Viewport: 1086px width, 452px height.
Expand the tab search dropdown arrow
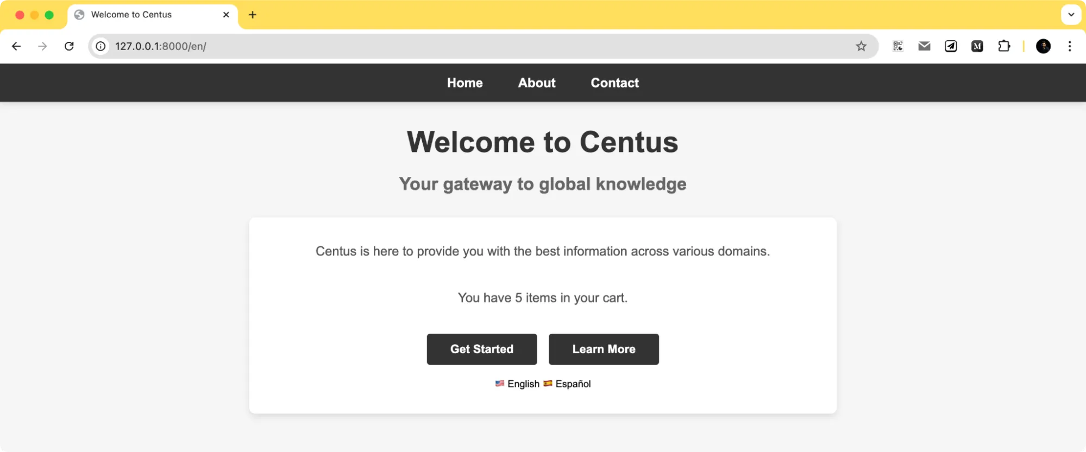[1071, 15]
